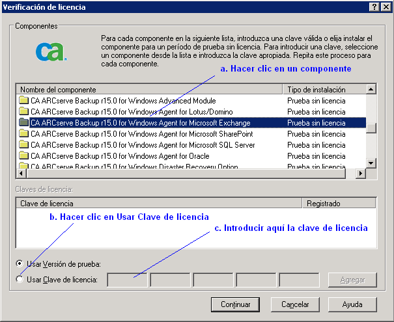Click fourth license key input box
The height and width of the screenshot is (322, 394).
tap(256, 280)
